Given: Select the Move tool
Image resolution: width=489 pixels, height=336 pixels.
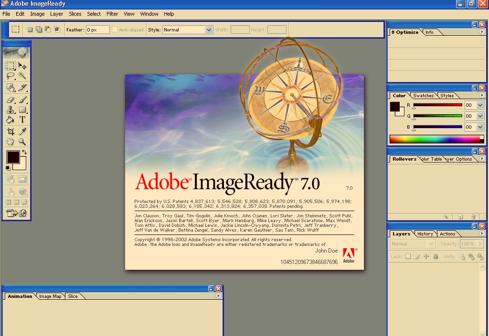Looking at the screenshot, I should click(x=22, y=66).
